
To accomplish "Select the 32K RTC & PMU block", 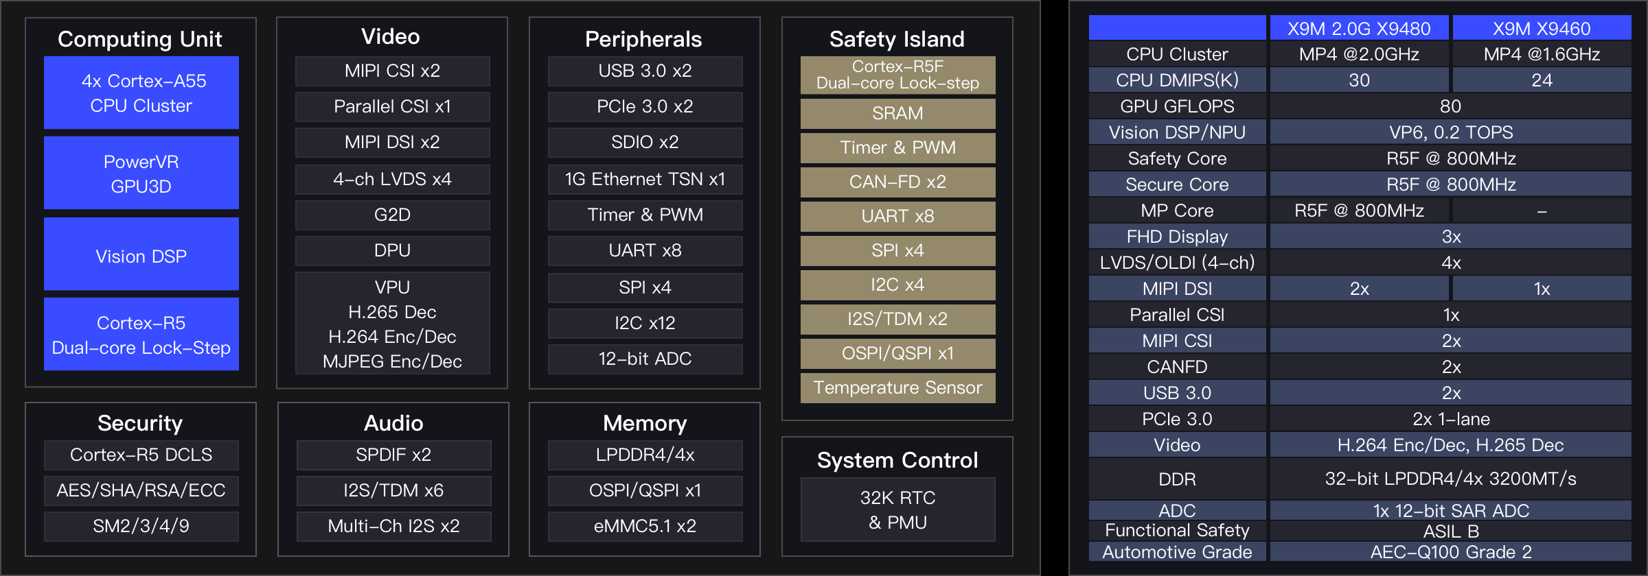I will [x=898, y=509].
